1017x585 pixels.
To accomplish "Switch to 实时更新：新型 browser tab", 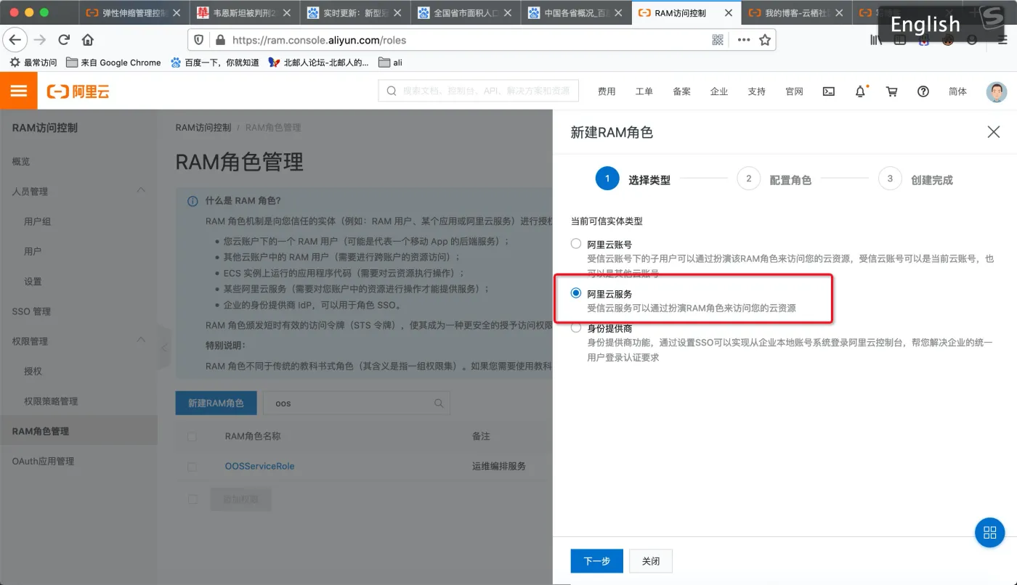I will point(355,13).
